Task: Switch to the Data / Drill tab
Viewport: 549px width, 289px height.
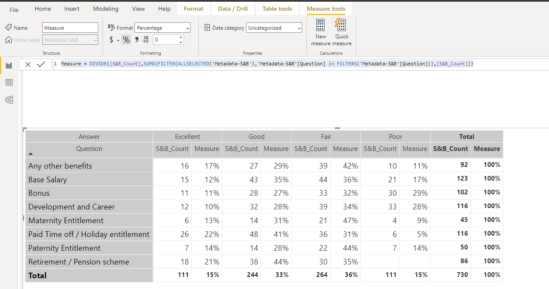Action: pyautogui.click(x=233, y=9)
